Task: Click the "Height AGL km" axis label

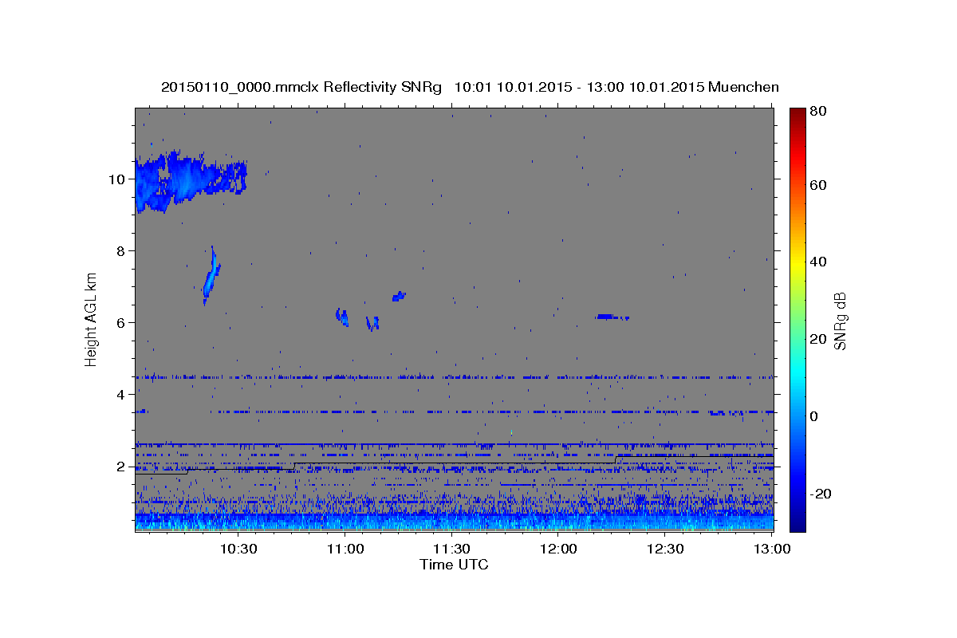Action: click(x=92, y=319)
